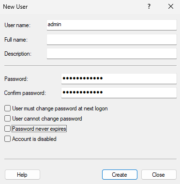Tick the Password never expires checkbox
This screenshot has height=184, width=180.
point(7,129)
